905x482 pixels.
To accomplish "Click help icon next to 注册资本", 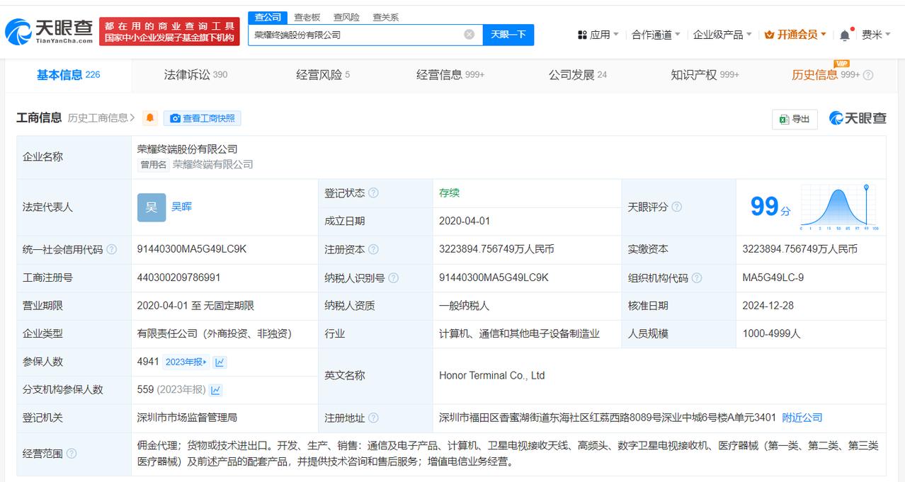I will point(373,250).
